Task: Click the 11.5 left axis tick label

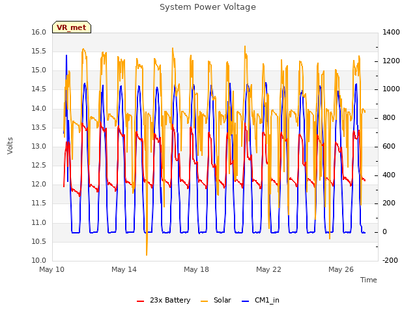Action: (39, 203)
